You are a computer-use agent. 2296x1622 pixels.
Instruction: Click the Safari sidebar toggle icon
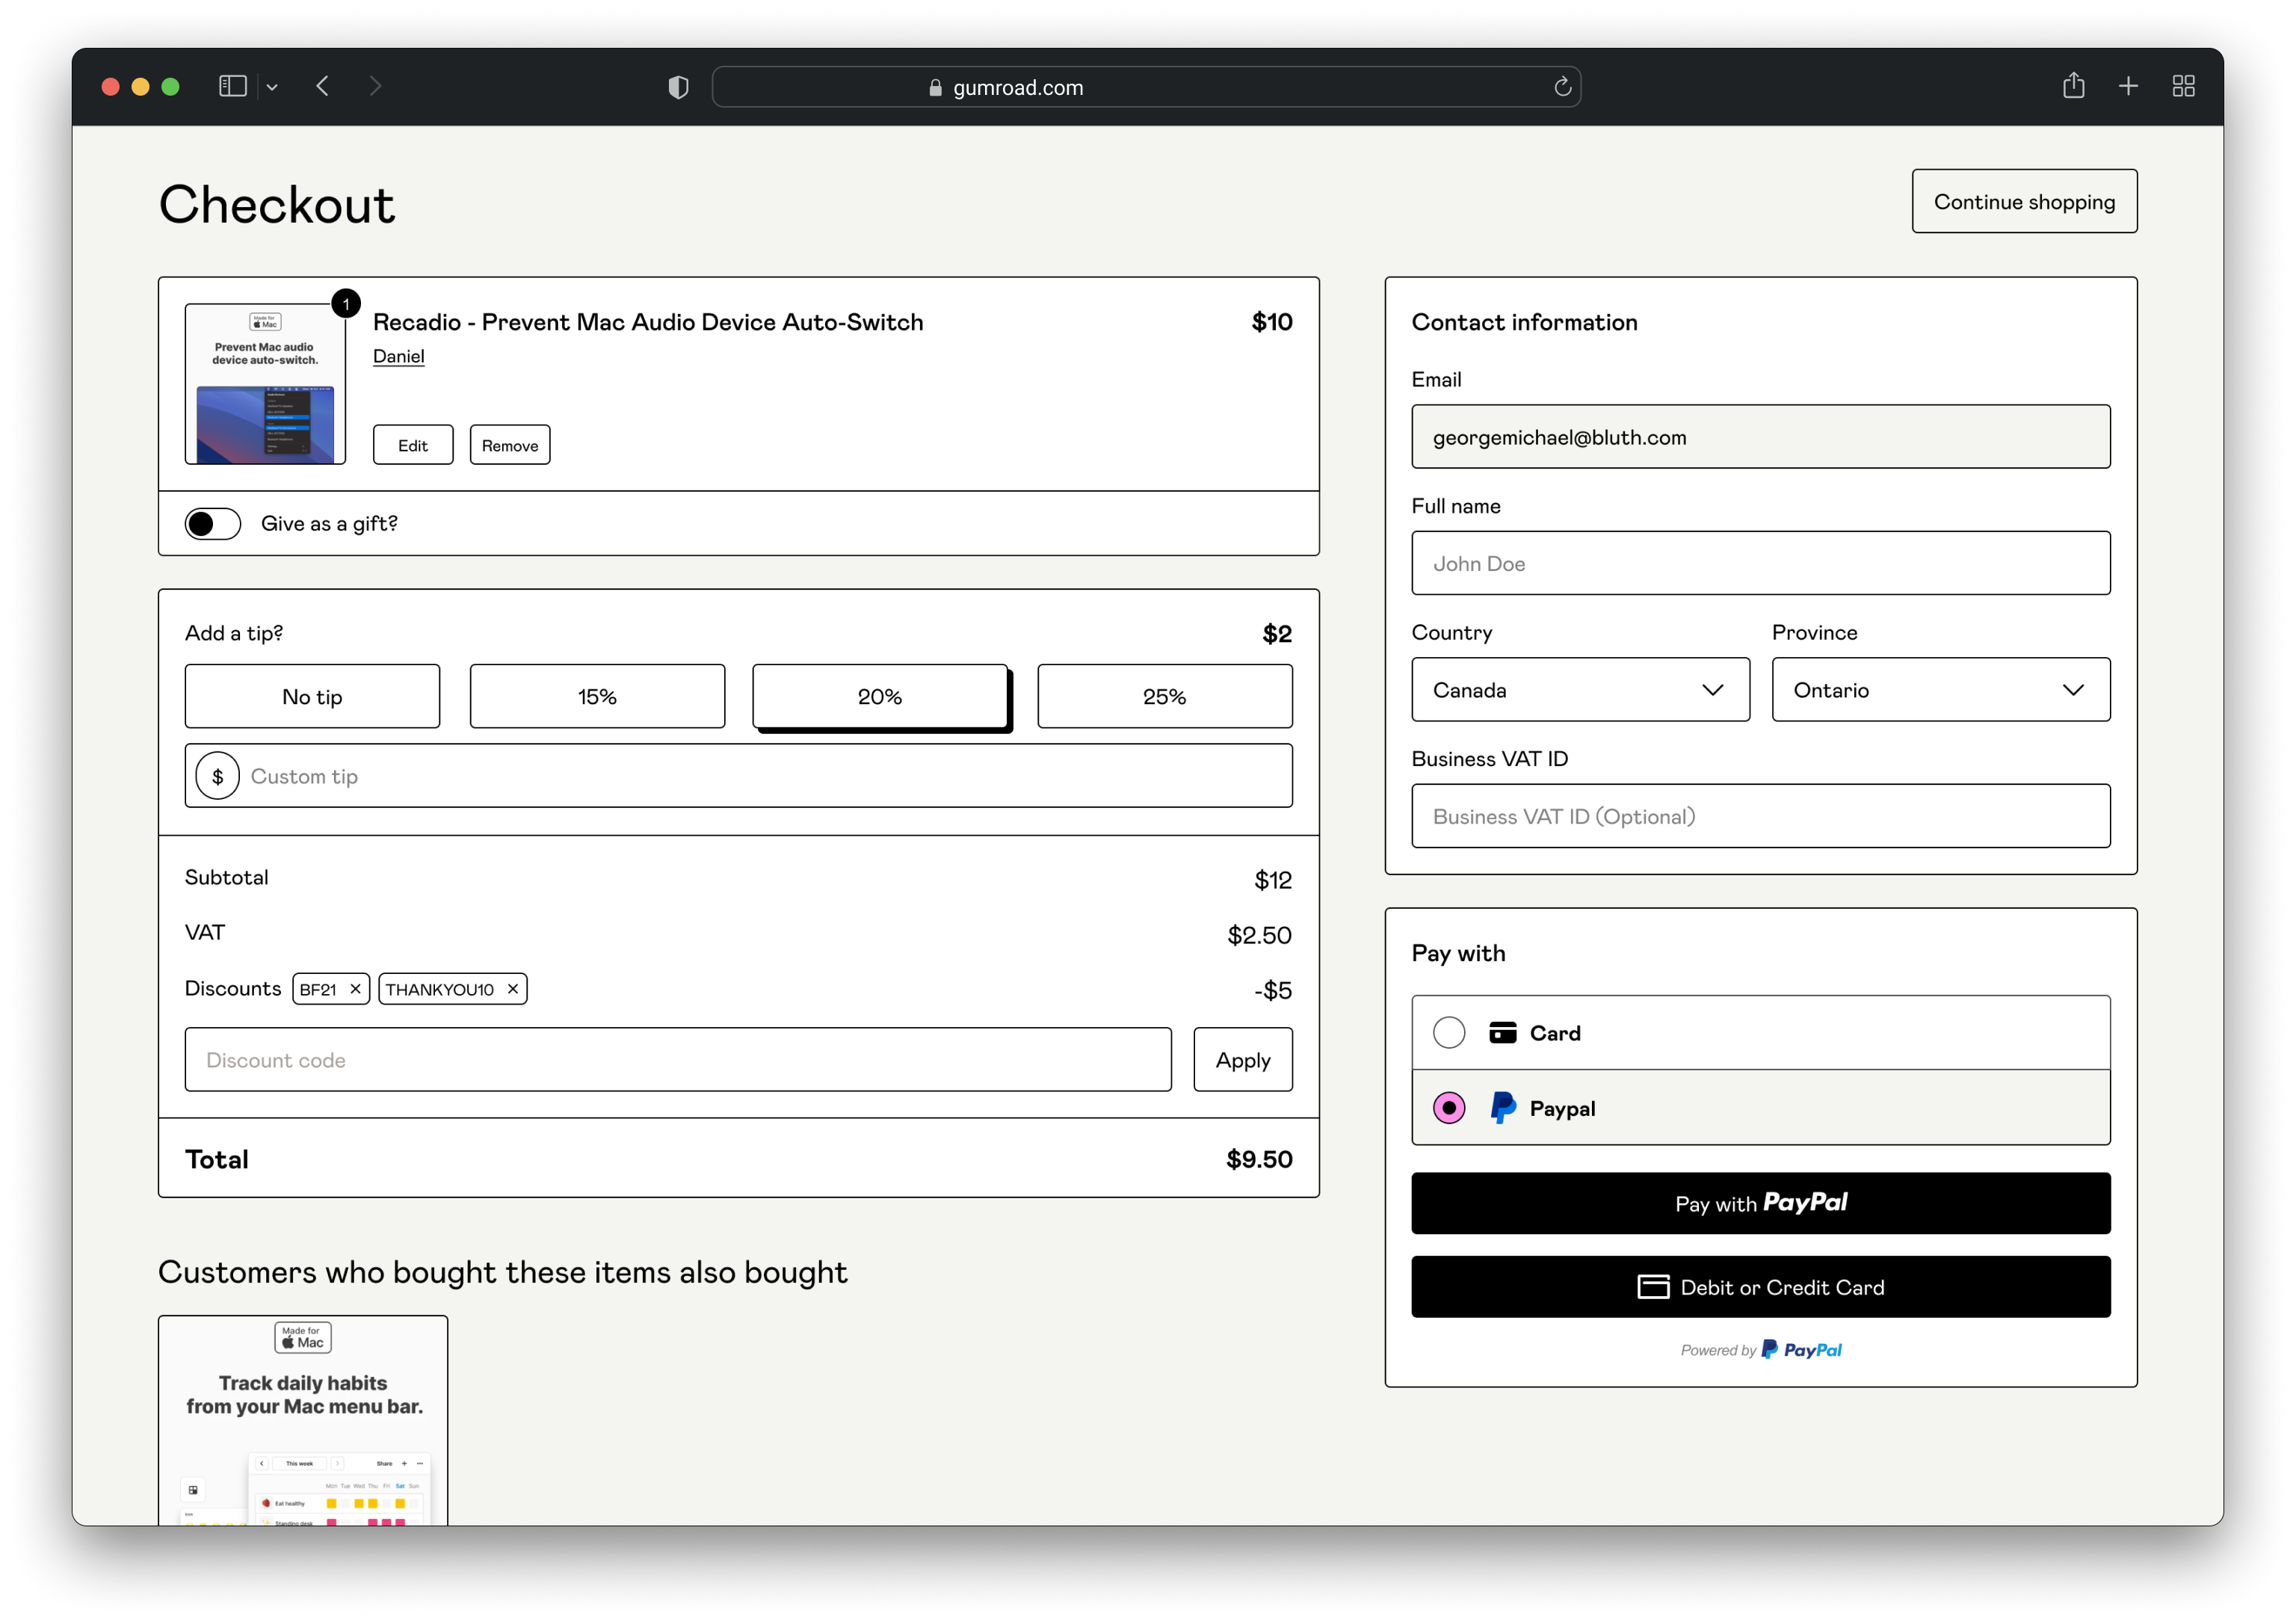pyautogui.click(x=232, y=87)
